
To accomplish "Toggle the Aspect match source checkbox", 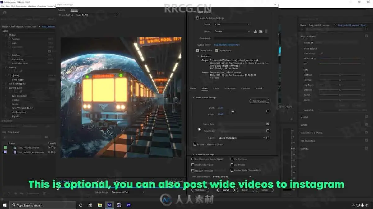I will [268, 138].
